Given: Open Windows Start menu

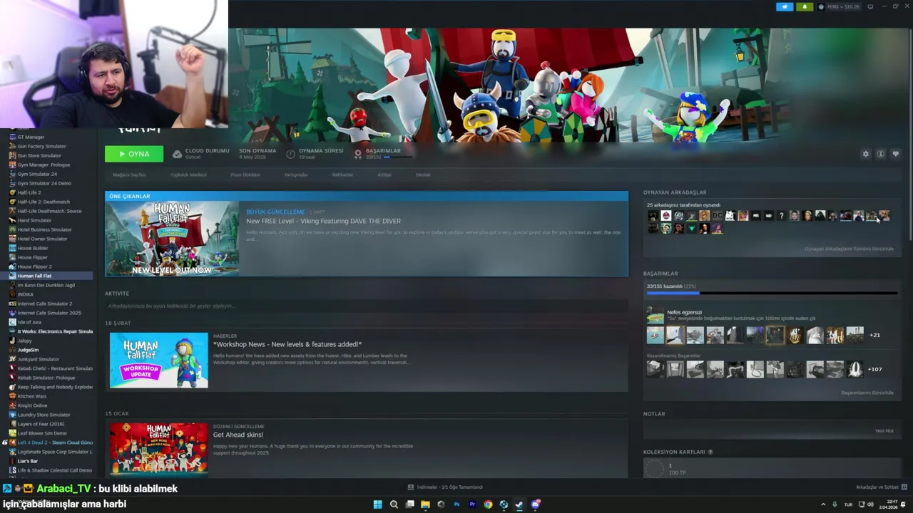Looking at the screenshot, I should pyautogui.click(x=377, y=504).
